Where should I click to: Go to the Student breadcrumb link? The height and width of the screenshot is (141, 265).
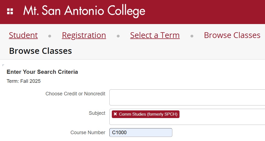pyautogui.click(x=23, y=35)
